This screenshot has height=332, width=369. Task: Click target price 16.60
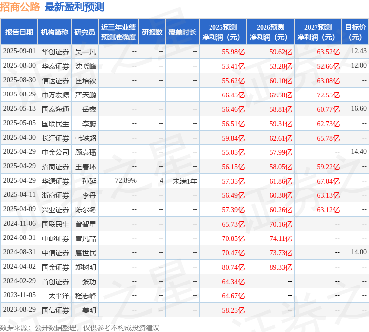tap(359, 108)
